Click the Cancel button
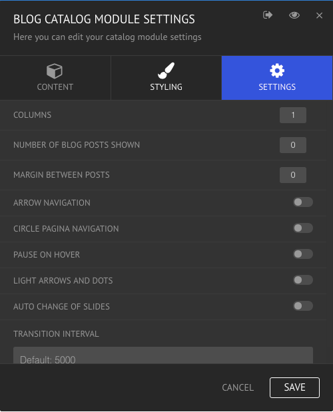 pyautogui.click(x=238, y=387)
